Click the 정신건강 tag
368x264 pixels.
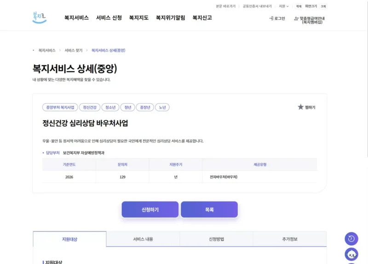tap(90, 107)
